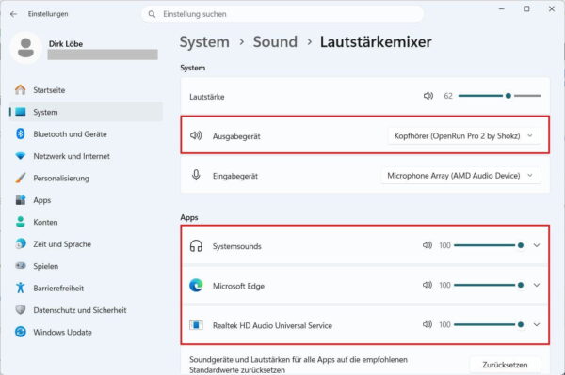Mute the system volume speaker icon
Screen dimensions: 565x375
point(428,96)
